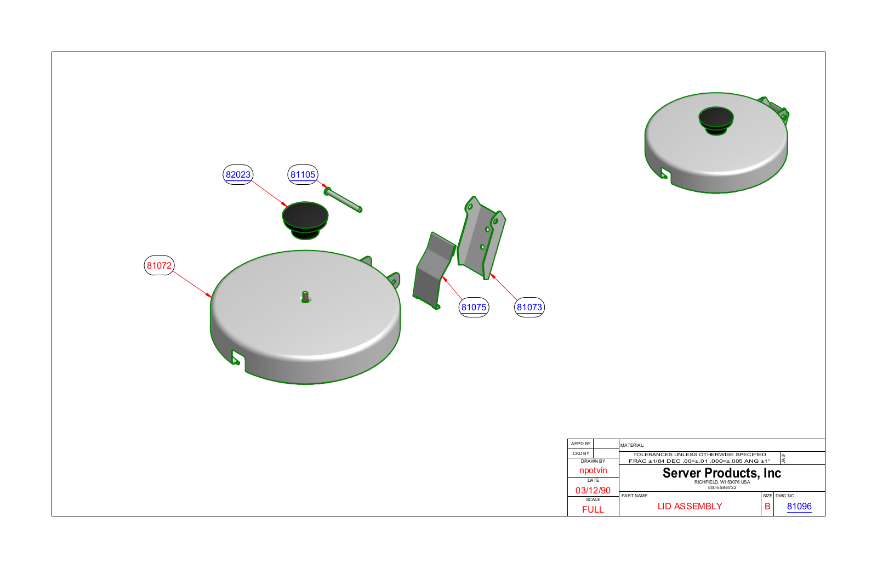This screenshot has width=877, height=568.
Task: Click the LID ASSEMBLY part name
Action: tap(690, 506)
